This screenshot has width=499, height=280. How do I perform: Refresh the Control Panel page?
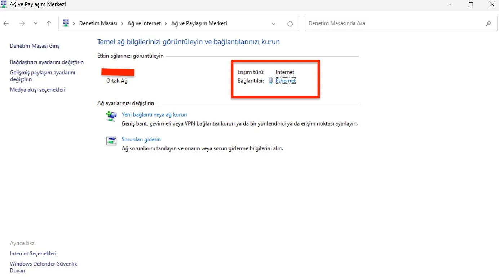pos(290,24)
